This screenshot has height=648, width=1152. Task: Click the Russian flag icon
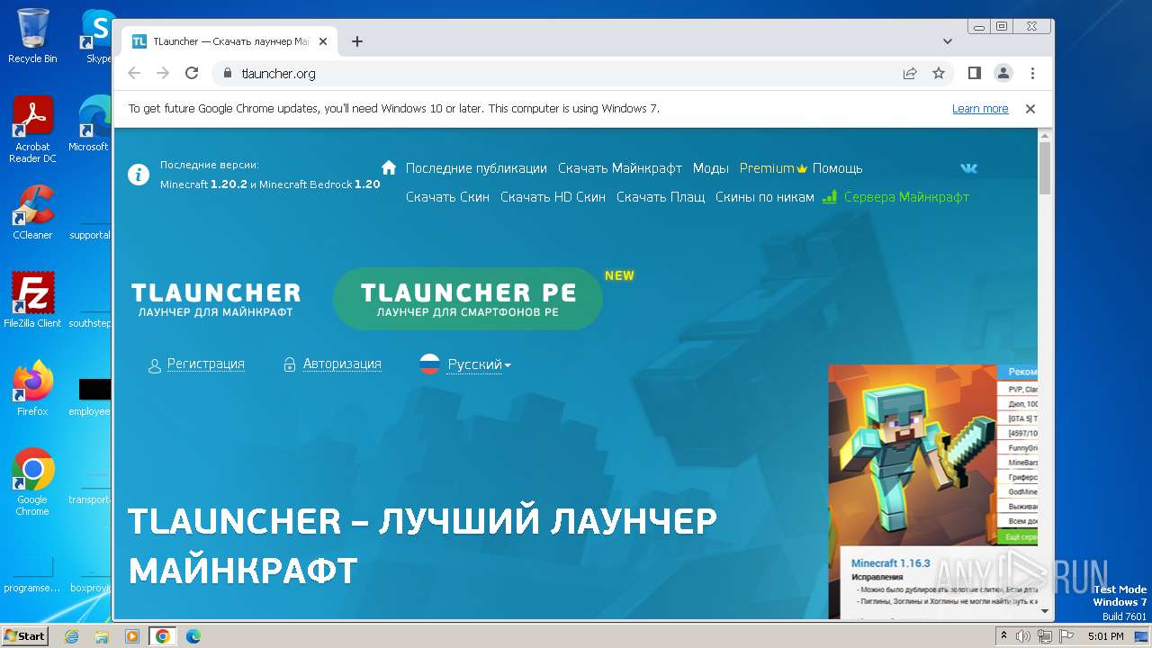click(430, 364)
